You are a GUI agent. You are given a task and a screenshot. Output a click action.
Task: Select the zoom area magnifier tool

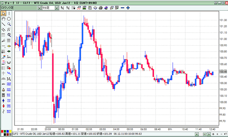(x=9, y=35)
